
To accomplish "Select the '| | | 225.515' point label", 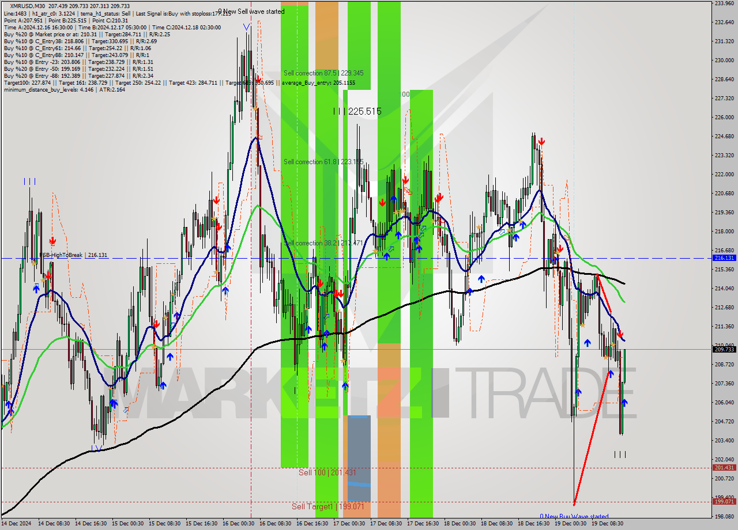I will [357, 111].
